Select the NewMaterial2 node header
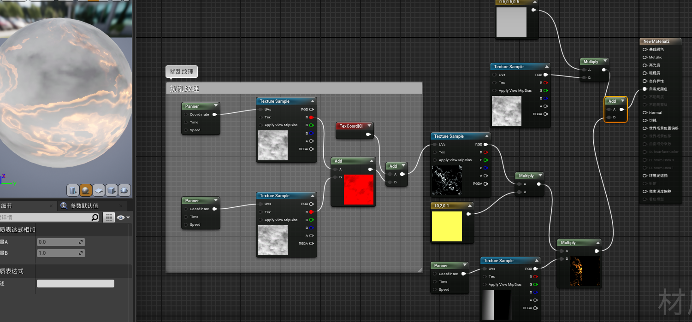Viewport: 692px width, 322px height. [660, 41]
